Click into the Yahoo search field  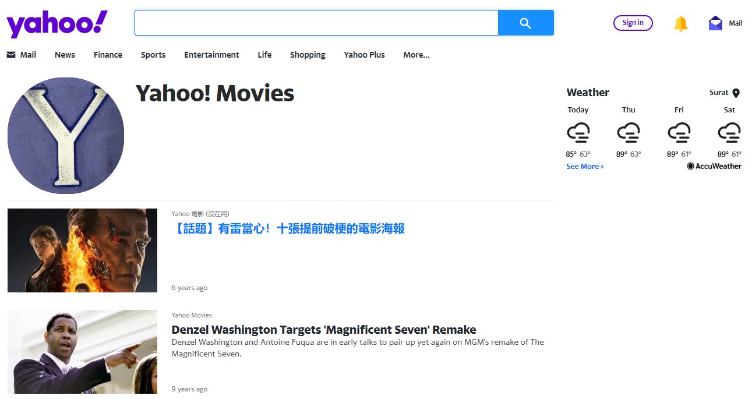coord(316,23)
